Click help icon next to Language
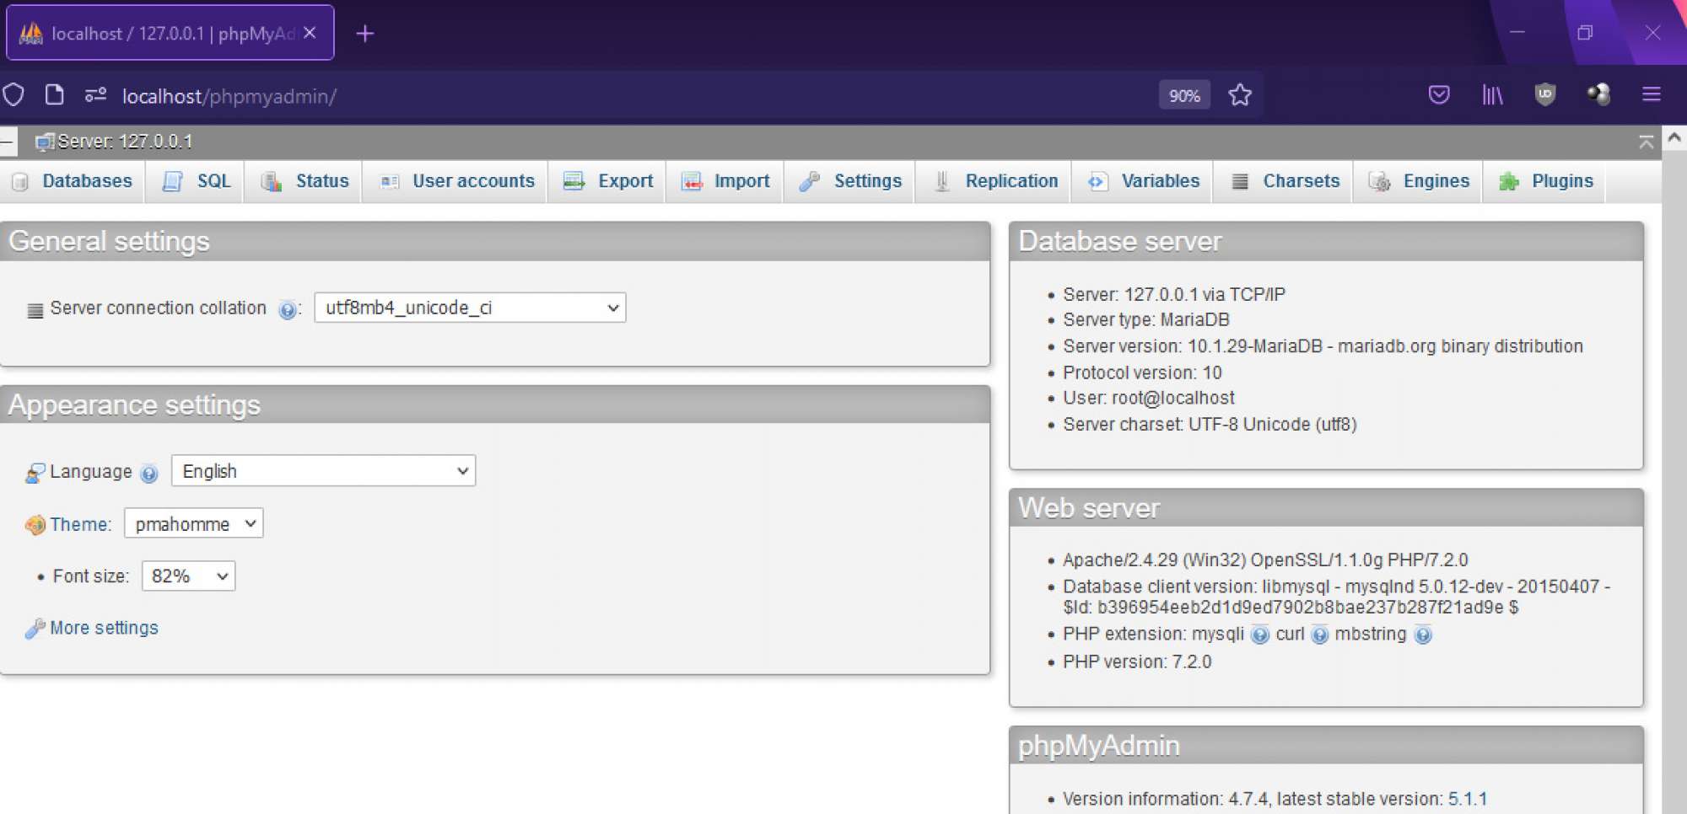 click(149, 474)
